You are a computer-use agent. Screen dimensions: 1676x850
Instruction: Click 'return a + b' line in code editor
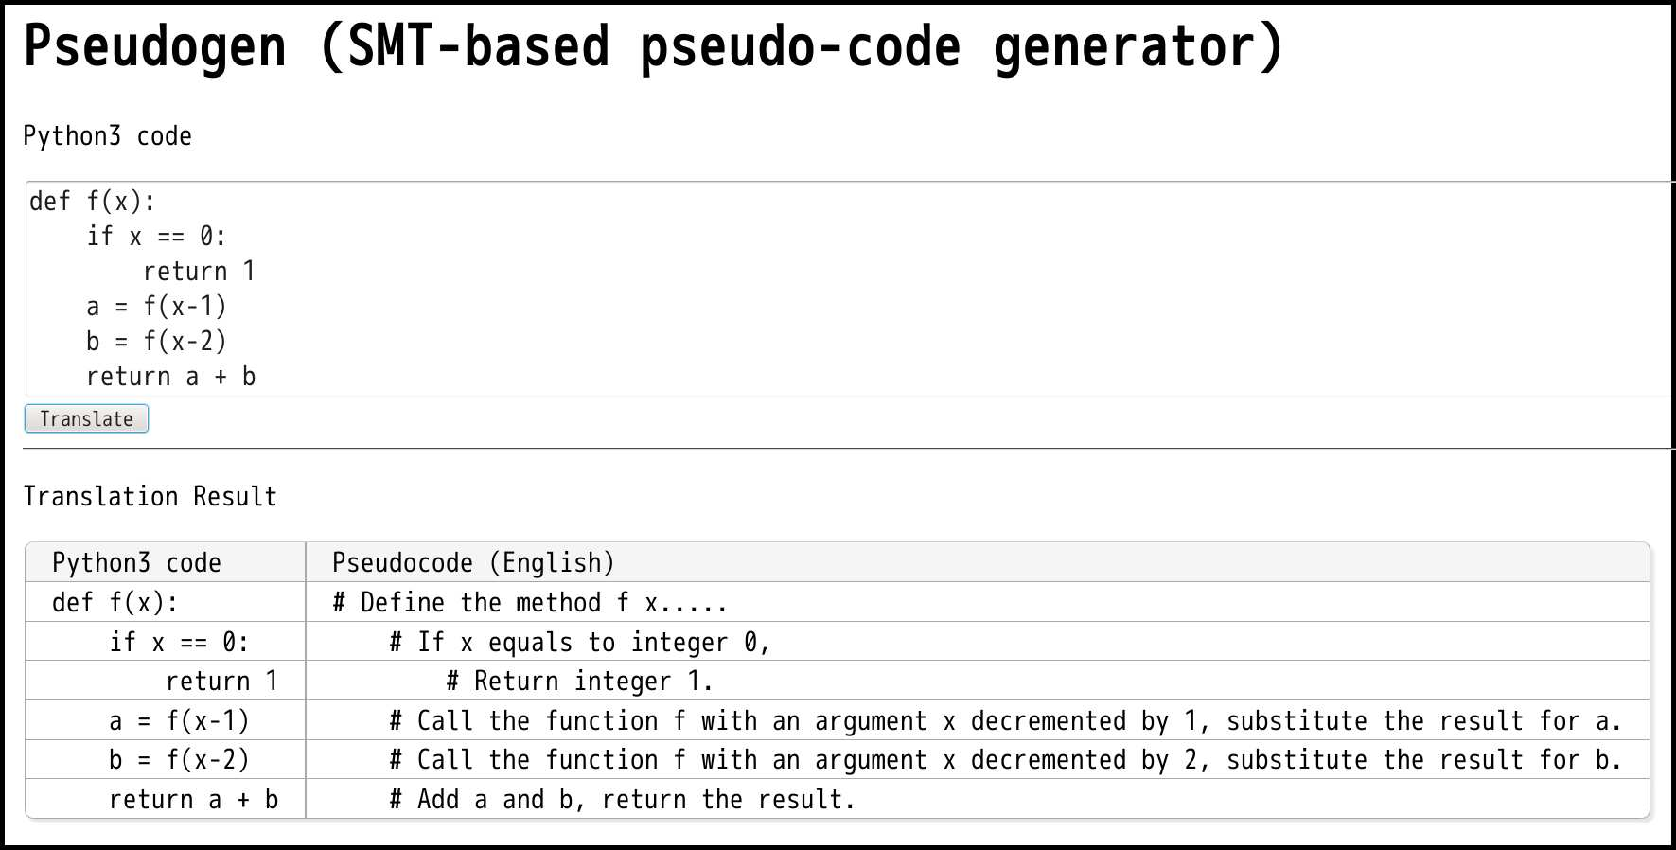[171, 377]
